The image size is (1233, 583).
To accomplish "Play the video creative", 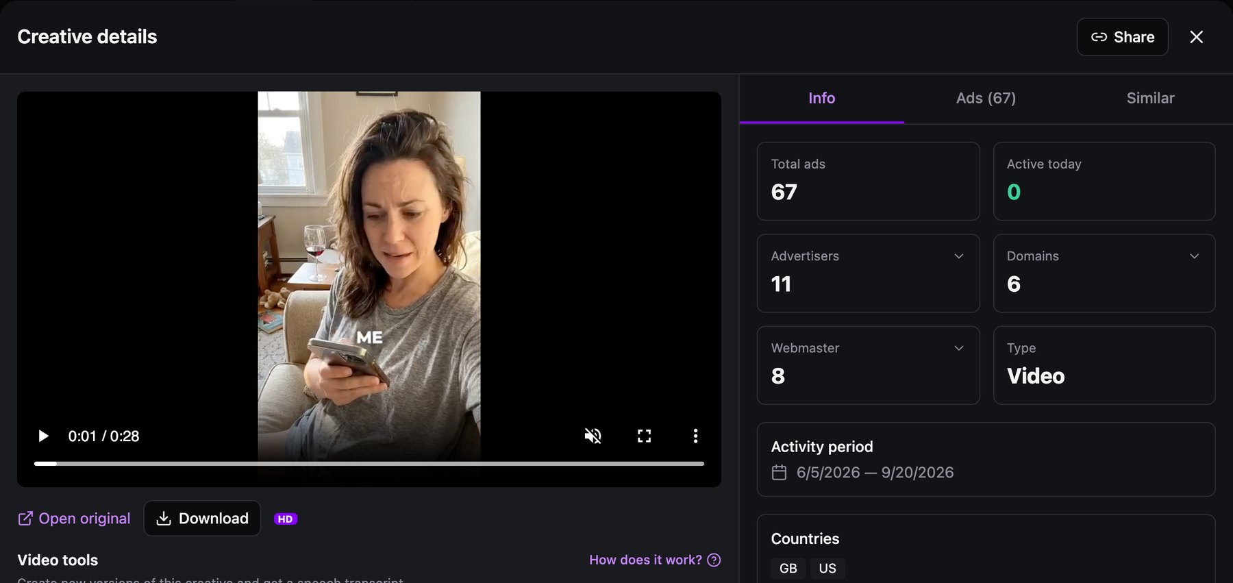I will (43, 436).
